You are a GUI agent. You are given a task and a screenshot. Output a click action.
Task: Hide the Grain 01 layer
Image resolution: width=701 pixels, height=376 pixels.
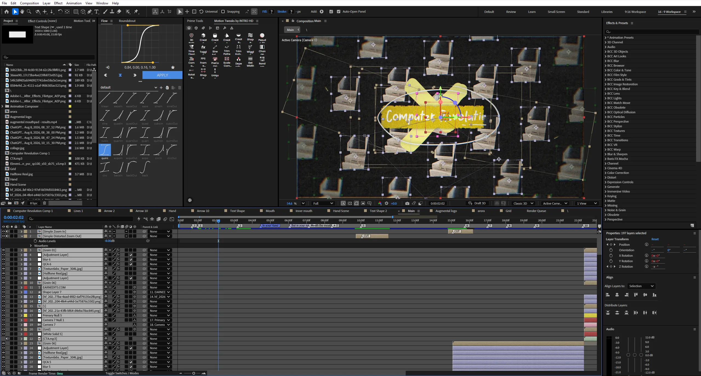[3, 250]
